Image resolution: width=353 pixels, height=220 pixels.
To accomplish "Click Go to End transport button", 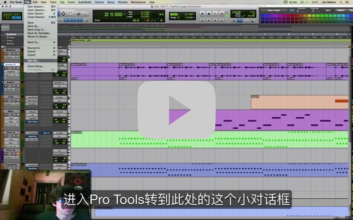I will point(222,20).
